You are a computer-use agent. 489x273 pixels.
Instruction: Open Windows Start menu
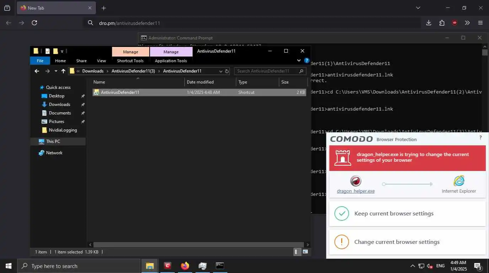click(x=9, y=266)
